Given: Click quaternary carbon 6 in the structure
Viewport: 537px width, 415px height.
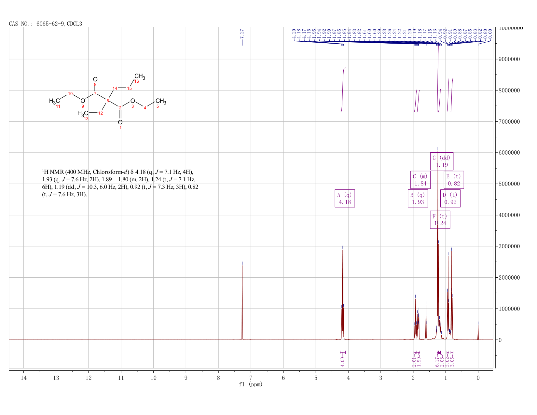Looking at the screenshot, I should tap(108, 101).
